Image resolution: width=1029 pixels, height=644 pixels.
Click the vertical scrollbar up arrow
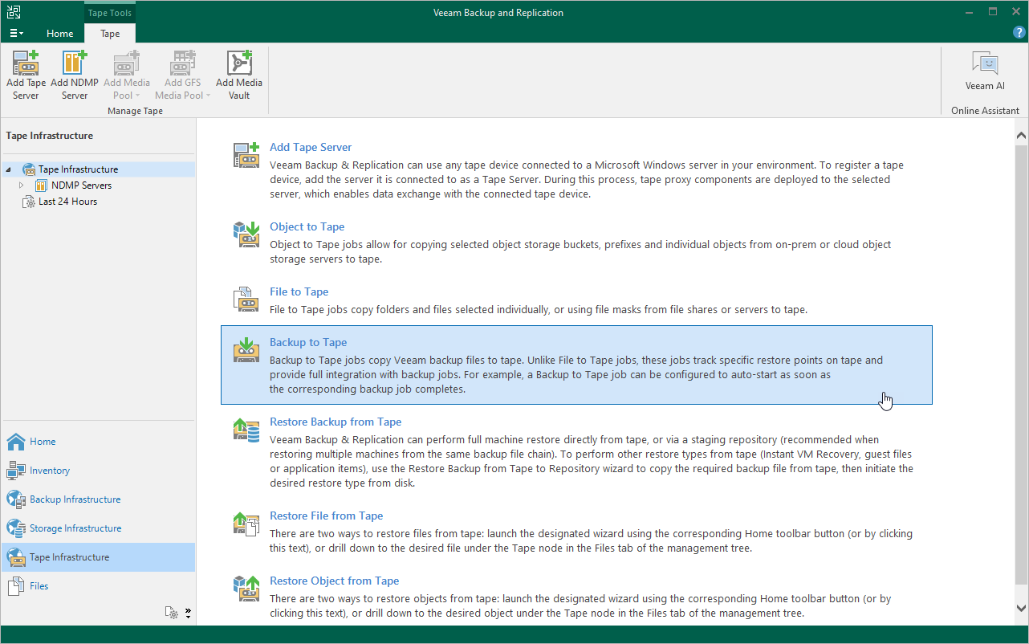click(x=1022, y=135)
